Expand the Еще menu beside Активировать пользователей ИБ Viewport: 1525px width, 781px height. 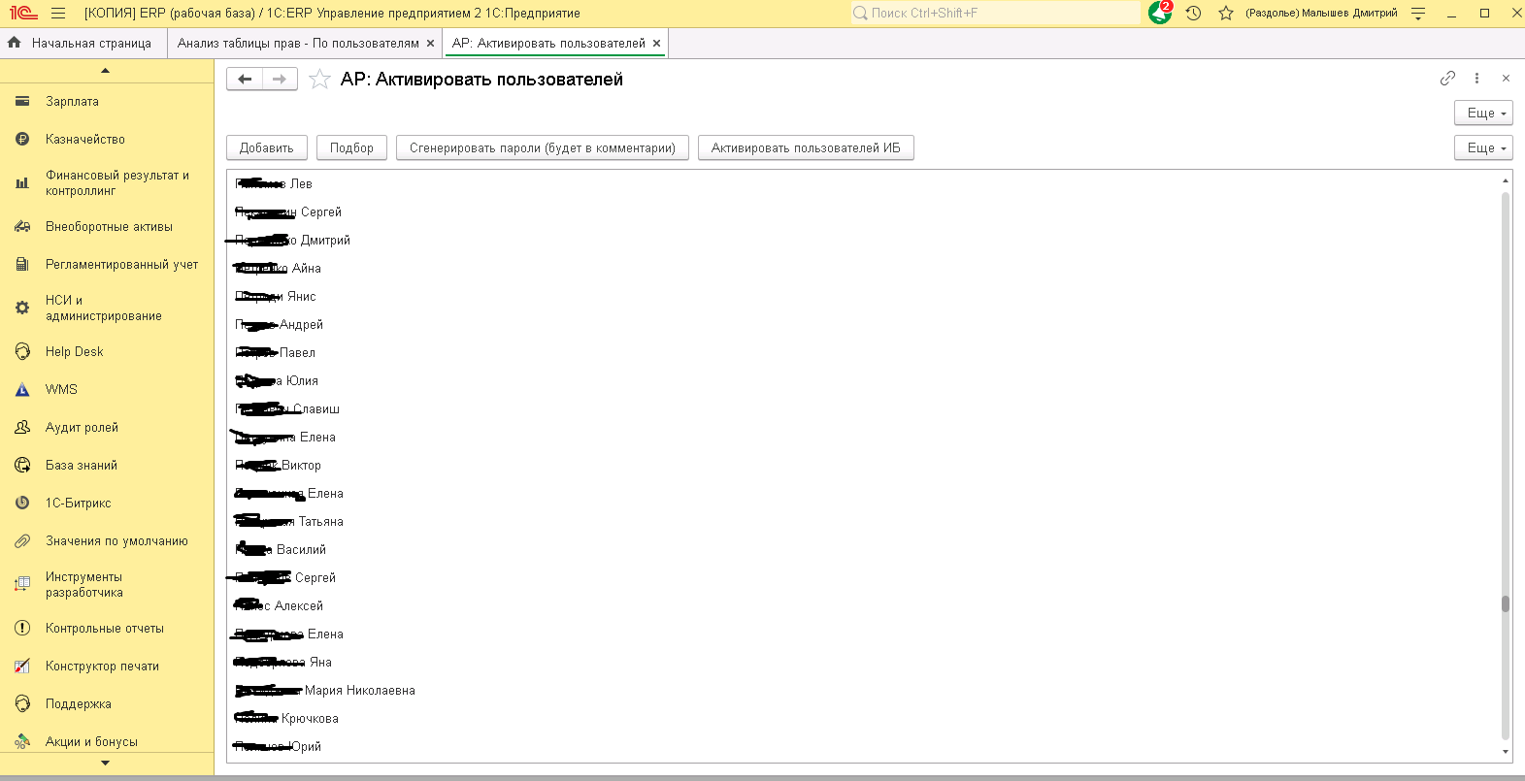(1483, 147)
